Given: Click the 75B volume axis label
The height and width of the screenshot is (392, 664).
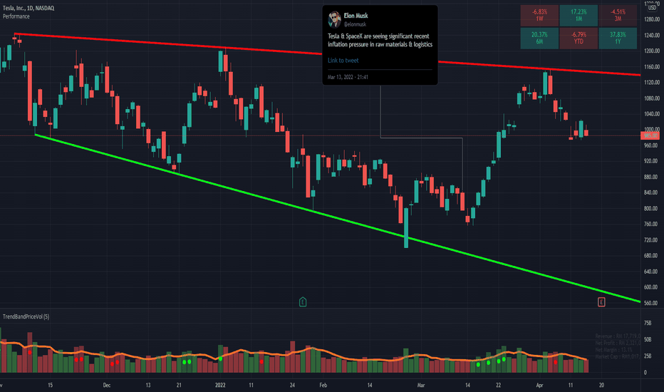Looking at the screenshot, I should click(x=648, y=324).
